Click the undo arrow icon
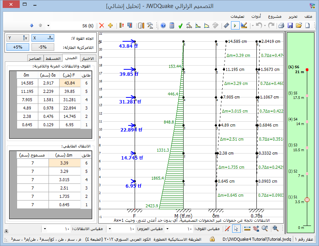The width and height of the screenshot is (319, 246). click(259, 26)
